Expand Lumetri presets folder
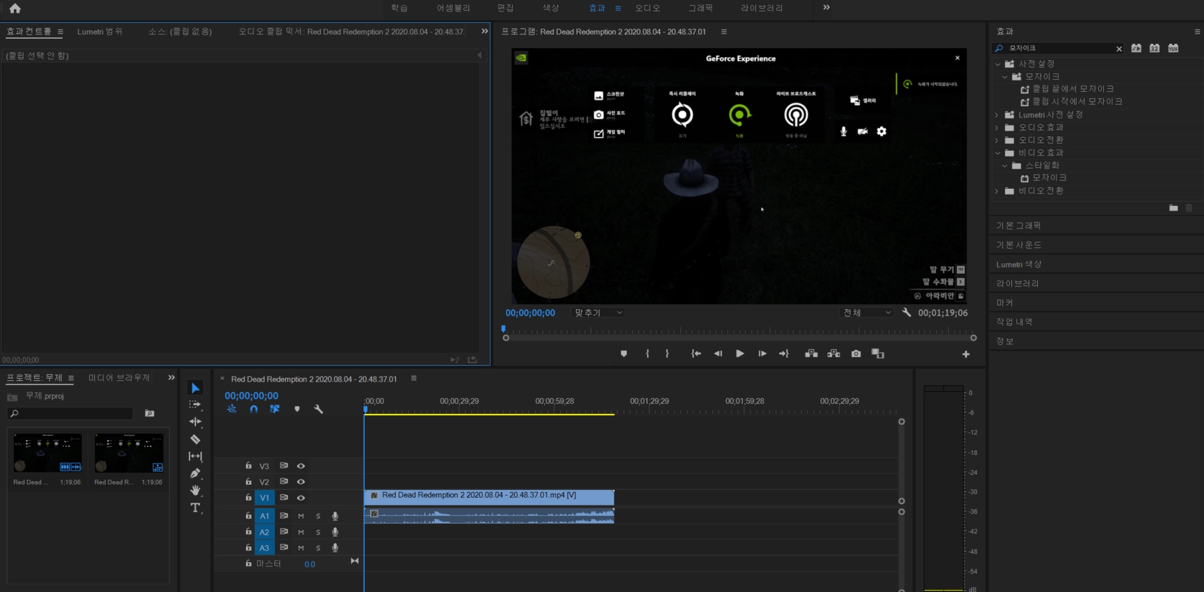The height and width of the screenshot is (592, 1204). (x=997, y=115)
